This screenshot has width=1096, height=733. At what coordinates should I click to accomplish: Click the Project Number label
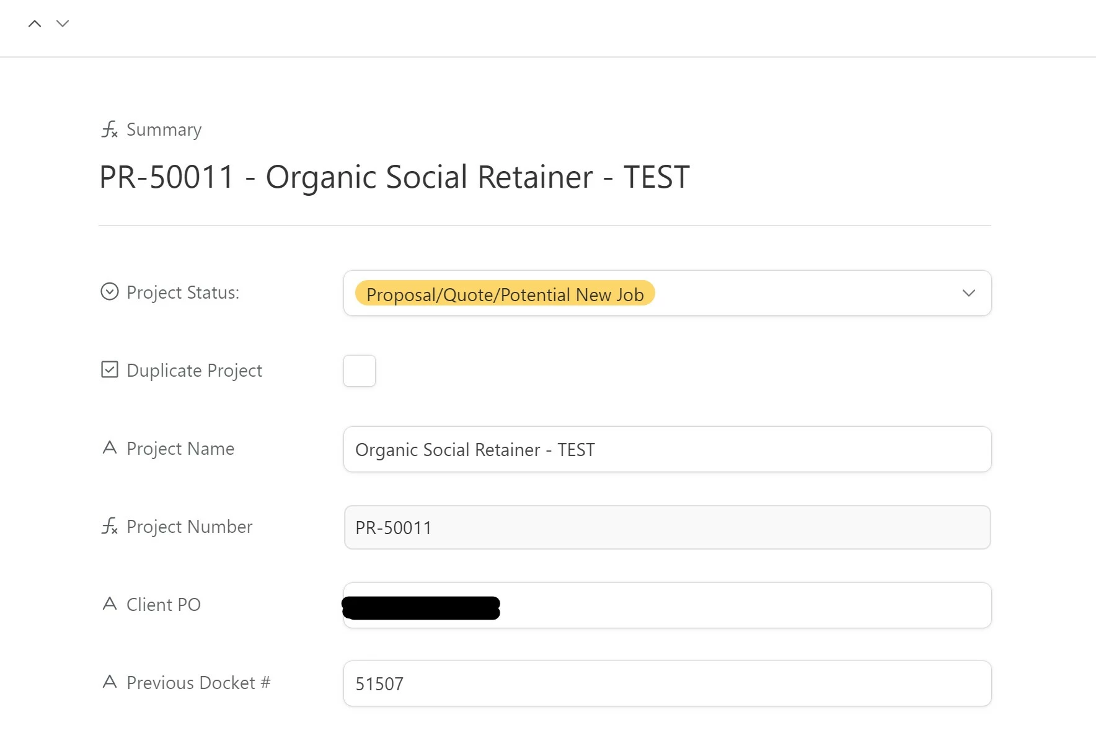coord(190,527)
